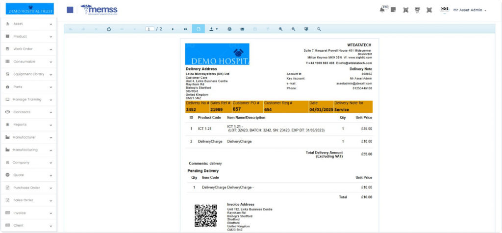Open the Quote sidebar menu
This screenshot has width=502, height=233.
click(x=28, y=175)
